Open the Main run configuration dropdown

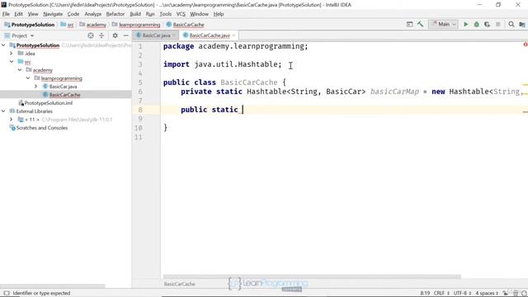point(444,24)
